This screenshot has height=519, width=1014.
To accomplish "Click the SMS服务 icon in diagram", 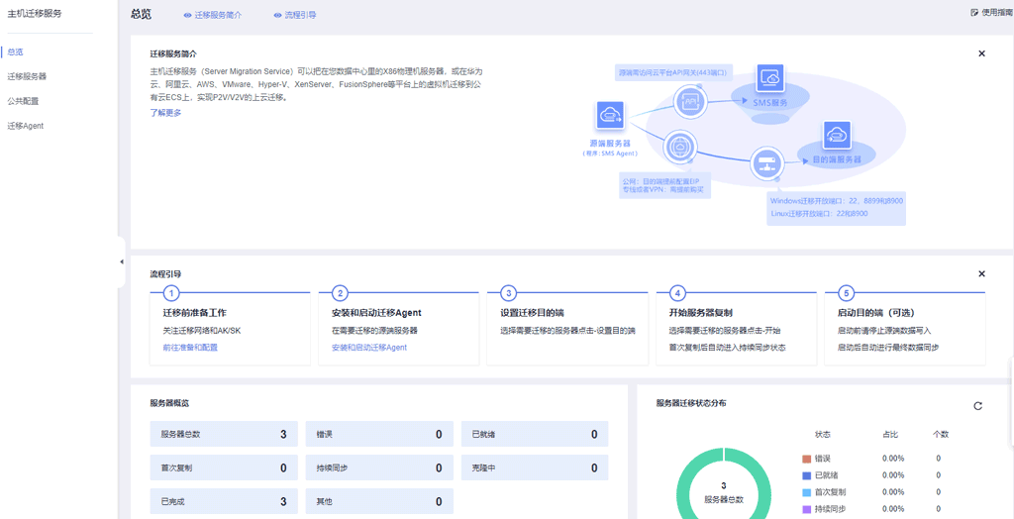I will click(x=769, y=78).
